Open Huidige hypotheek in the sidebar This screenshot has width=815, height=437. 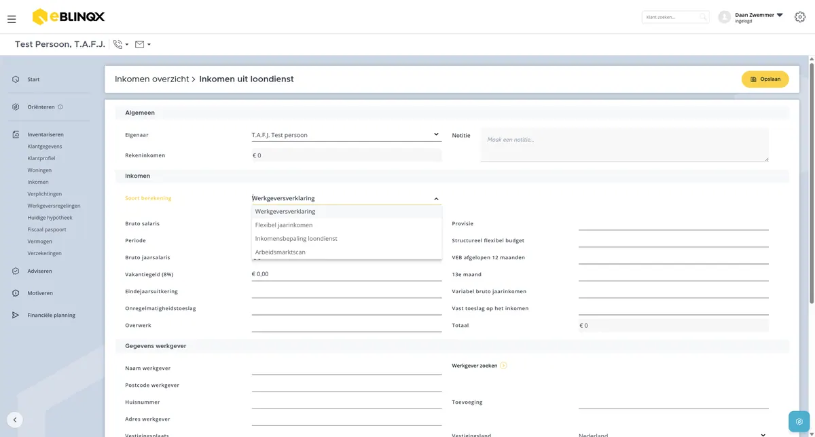50,218
